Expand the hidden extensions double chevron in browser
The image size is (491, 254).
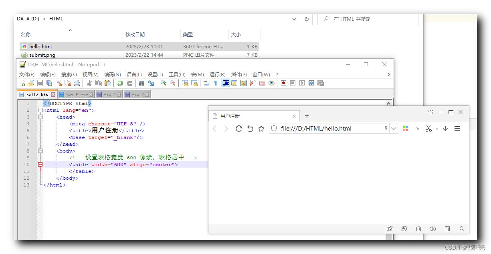(417, 129)
